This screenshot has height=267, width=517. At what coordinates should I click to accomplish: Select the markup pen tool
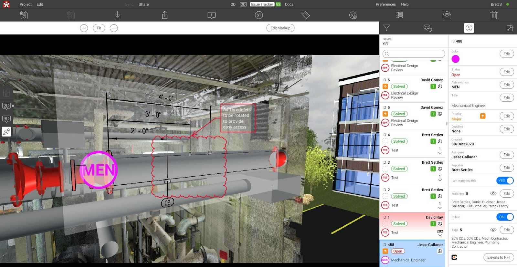[6, 132]
